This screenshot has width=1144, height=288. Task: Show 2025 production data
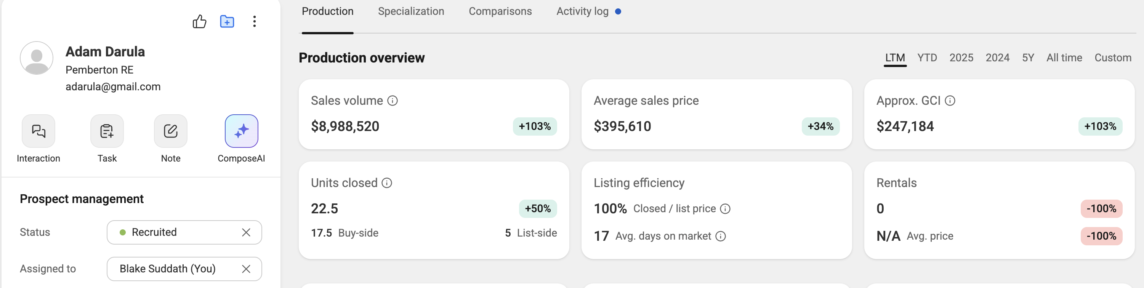[961, 58]
